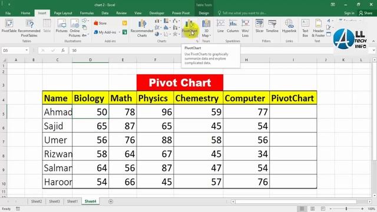The width and height of the screenshot is (377, 212).
Task: Select the Physics header cell
Action: point(155,98)
